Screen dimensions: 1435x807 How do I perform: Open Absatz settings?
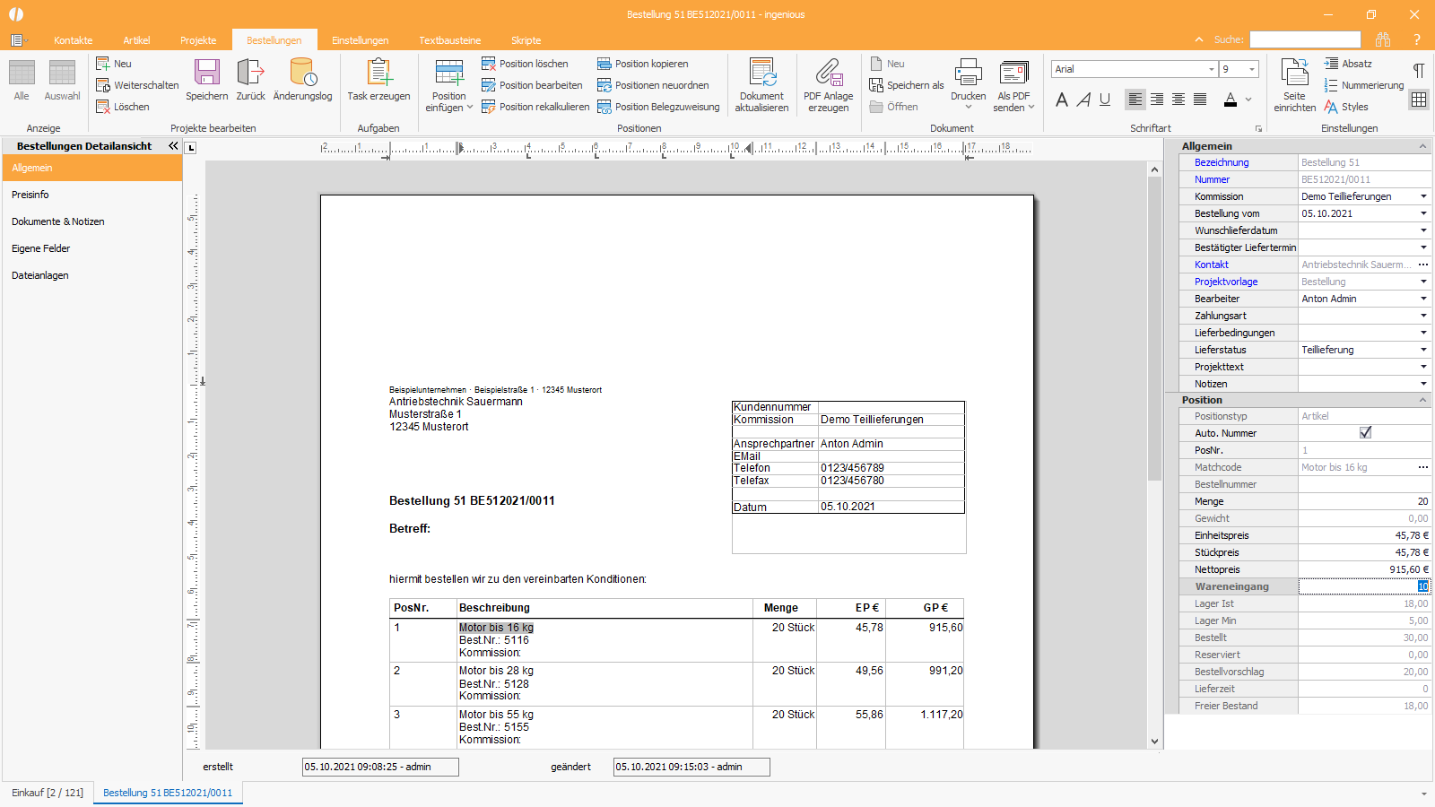tap(1348, 64)
